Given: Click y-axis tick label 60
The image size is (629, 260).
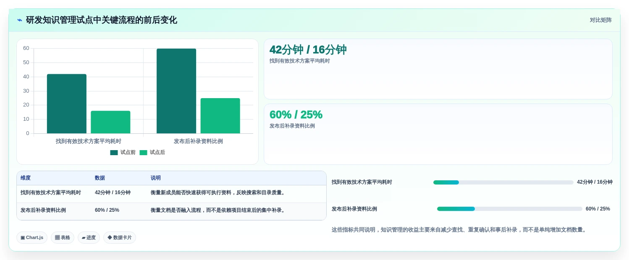Looking at the screenshot, I should [26, 48].
